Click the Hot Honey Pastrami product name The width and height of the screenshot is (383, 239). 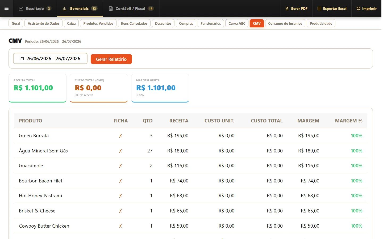[x=40, y=196]
